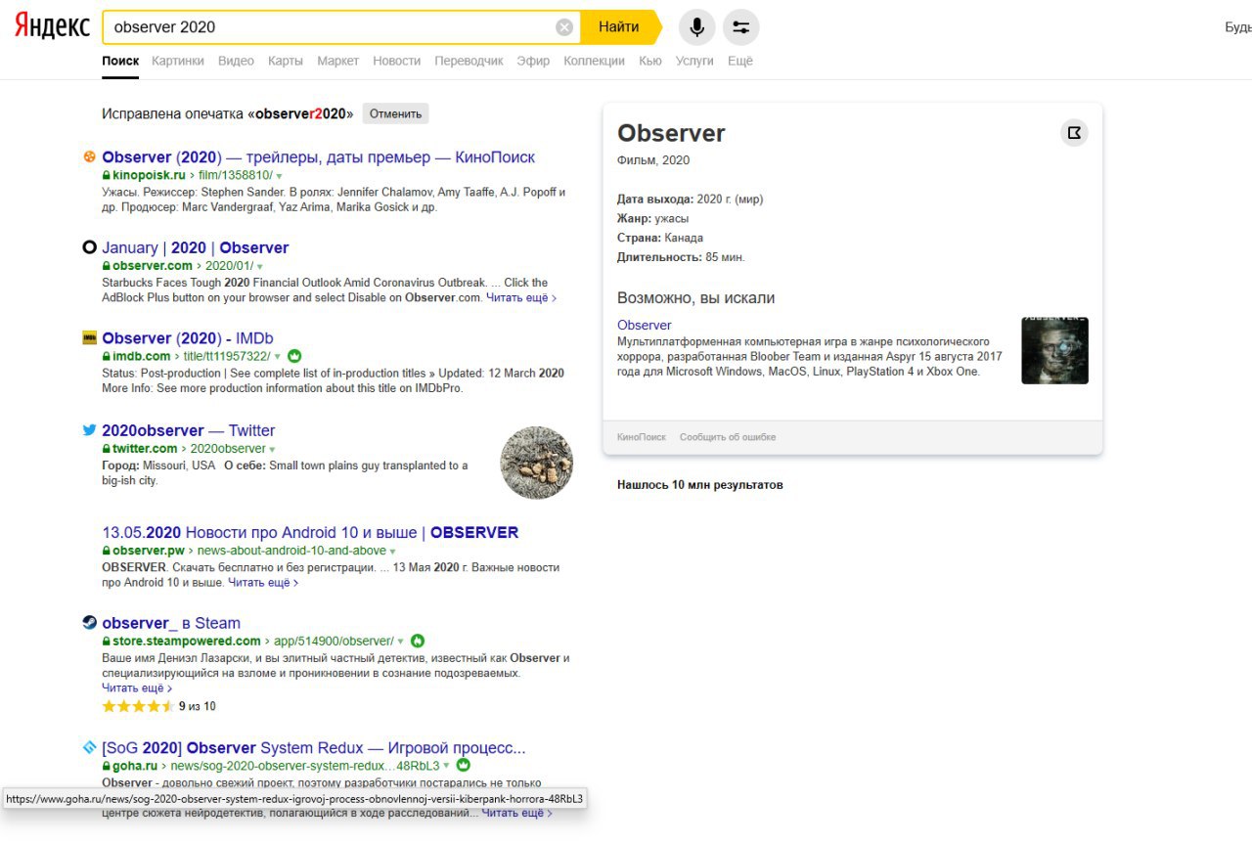
Task: Open the Услуги tab
Action: [694, 61]
